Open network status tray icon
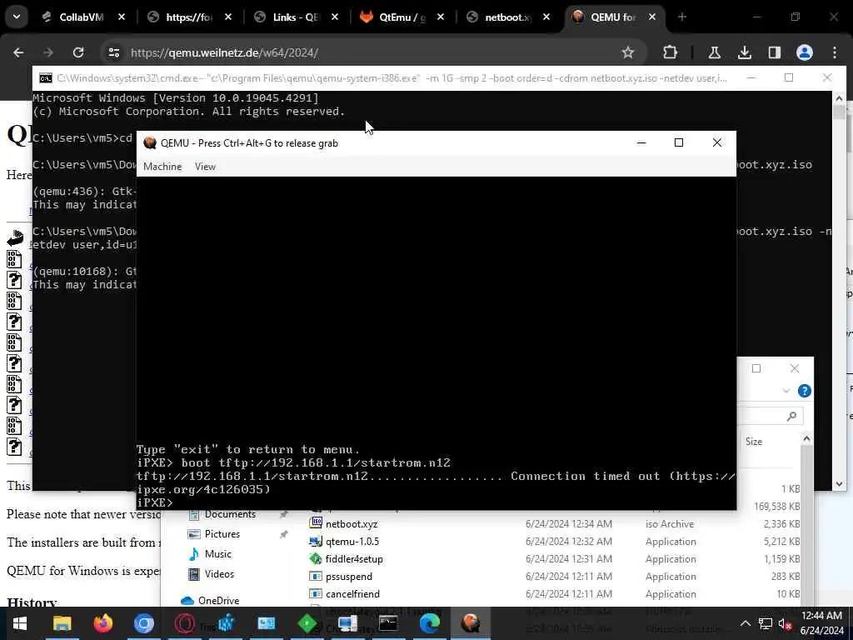The height and width of the screenshot is (640, 853). 766,623
